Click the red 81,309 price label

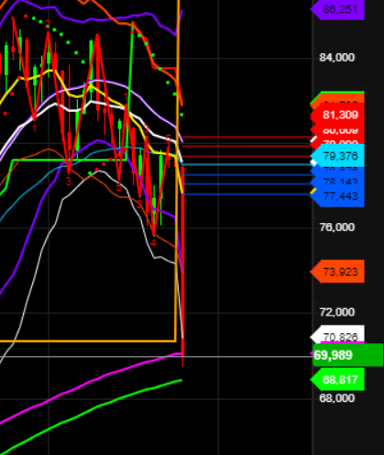[x=337, y=115]
